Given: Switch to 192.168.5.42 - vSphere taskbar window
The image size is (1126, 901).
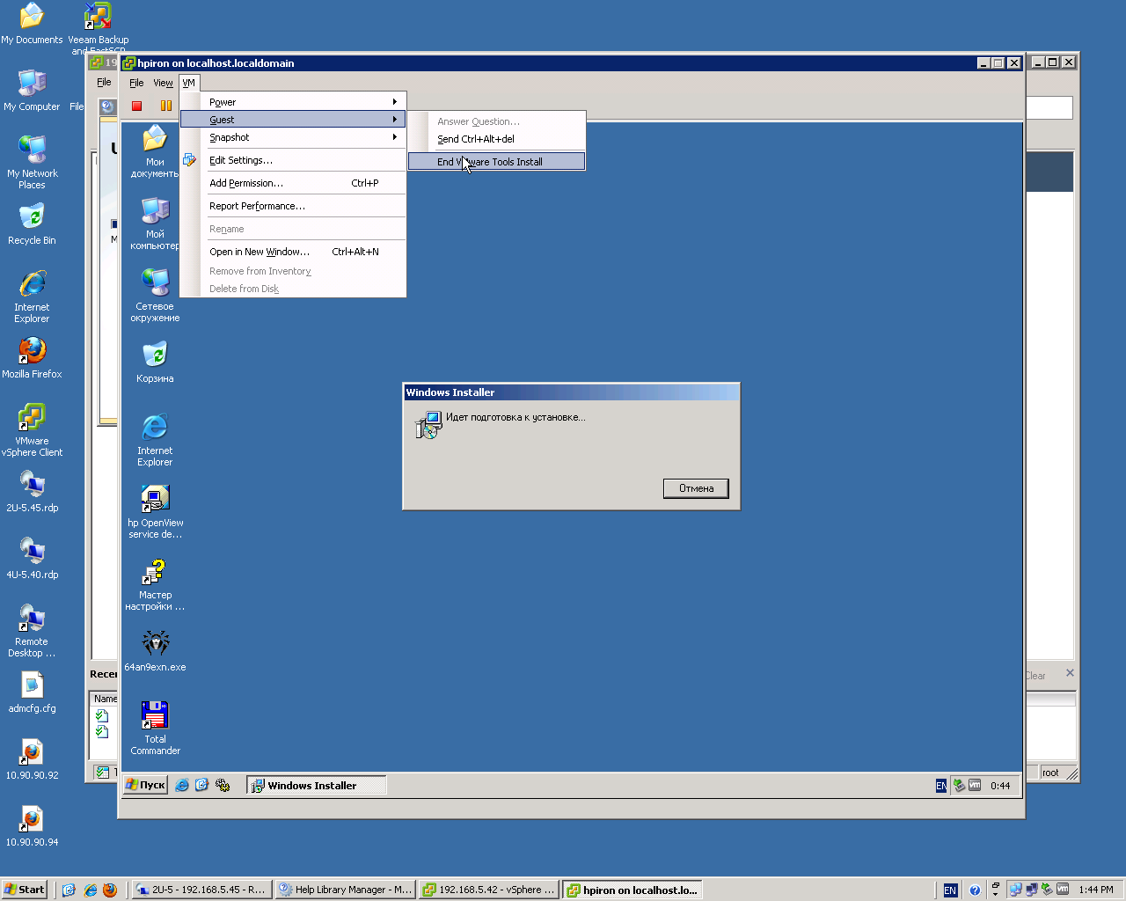Looking at the screenshot, I should coord(488,890).
